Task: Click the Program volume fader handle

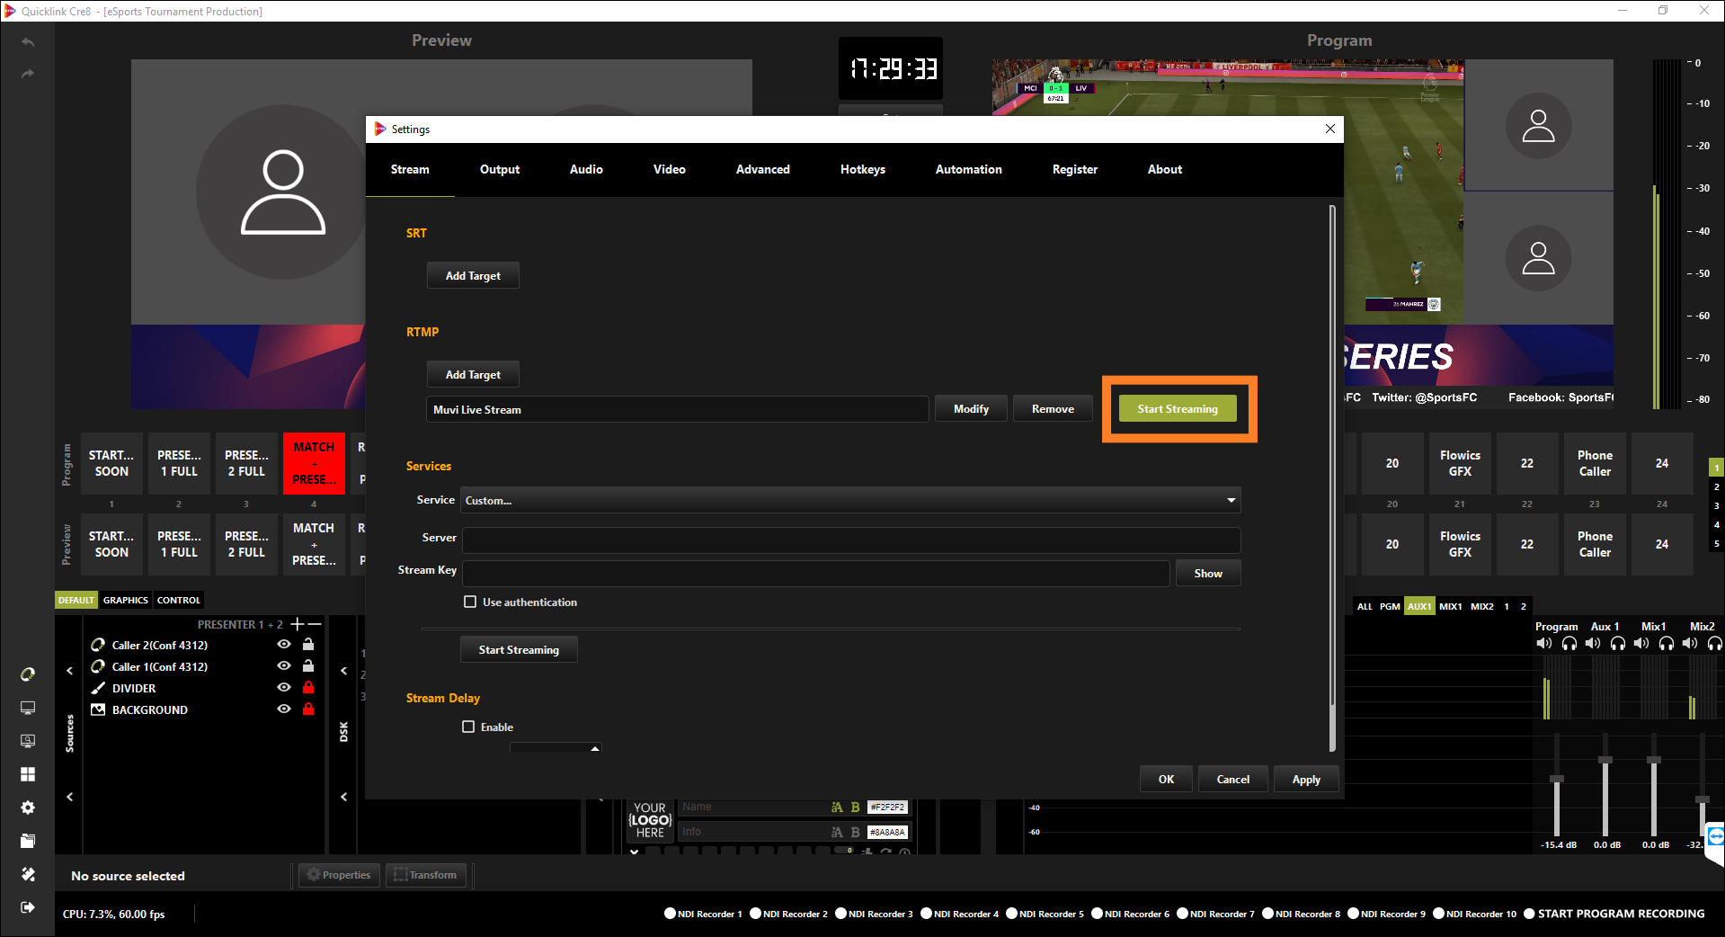Action: click(x=1557, y=779)
